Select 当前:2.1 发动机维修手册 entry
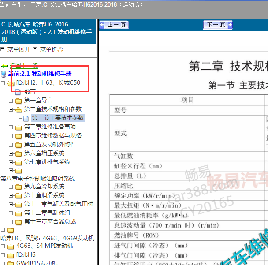This screenshot has height=265, width=268. [x=40, y=74]
